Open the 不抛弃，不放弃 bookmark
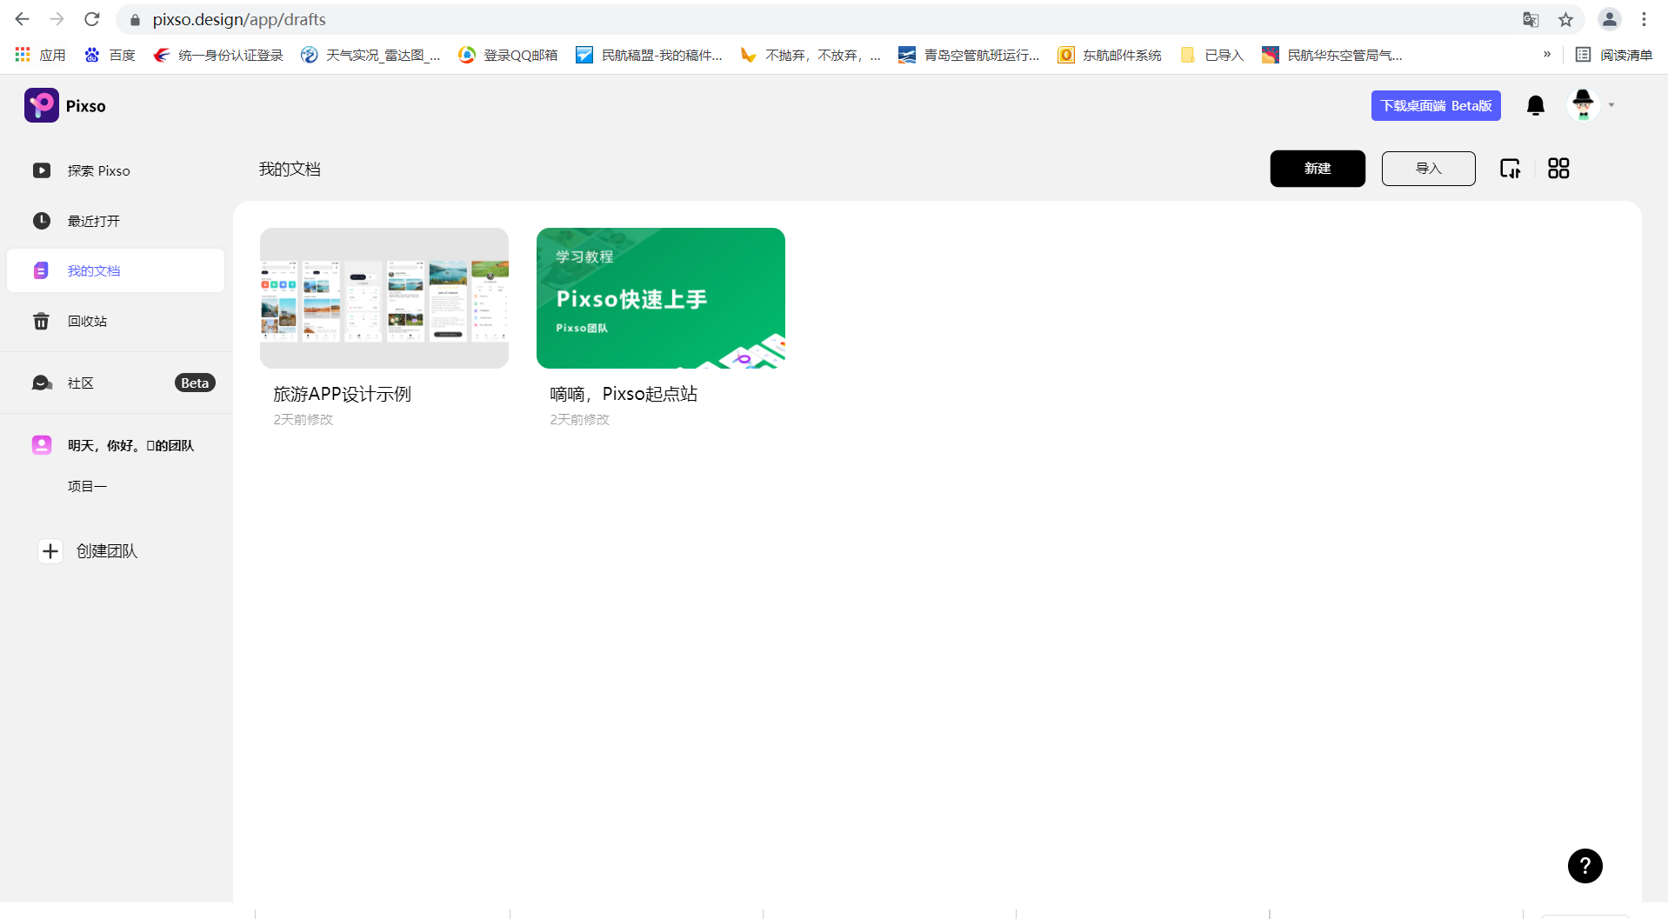 click(811, 55)
